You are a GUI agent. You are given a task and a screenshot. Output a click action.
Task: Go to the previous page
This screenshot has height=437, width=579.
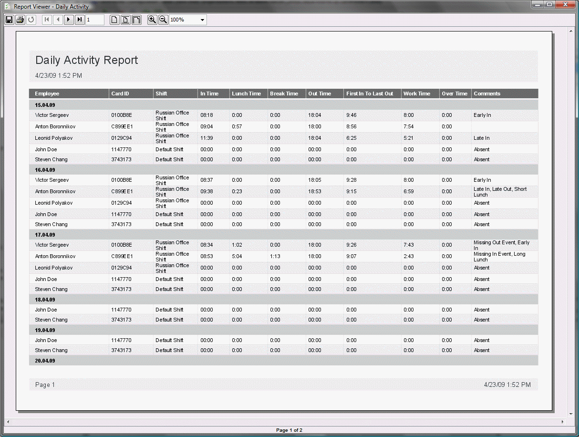click(58, 20)
